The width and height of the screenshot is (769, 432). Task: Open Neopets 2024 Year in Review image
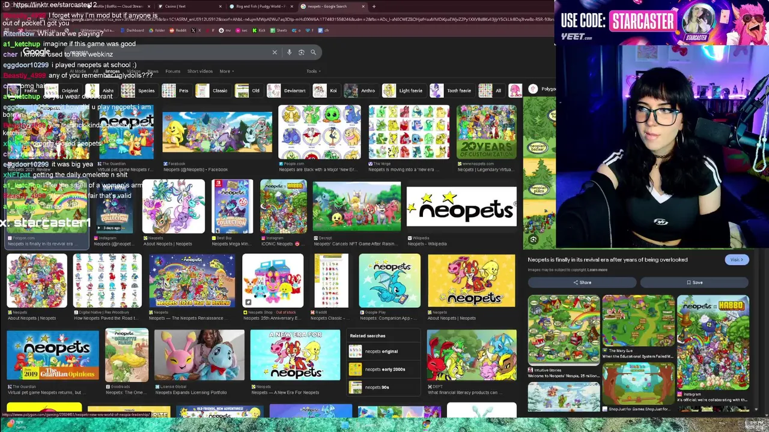pos(192,281)
